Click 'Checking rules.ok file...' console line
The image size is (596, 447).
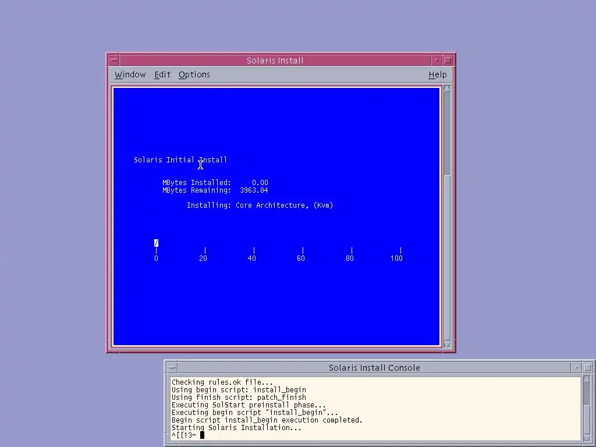click(222, 382)
